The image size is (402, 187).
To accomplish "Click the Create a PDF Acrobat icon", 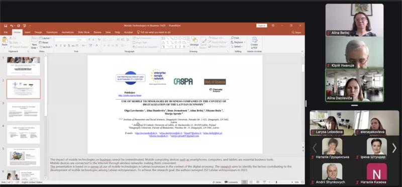I will [254, 43].
